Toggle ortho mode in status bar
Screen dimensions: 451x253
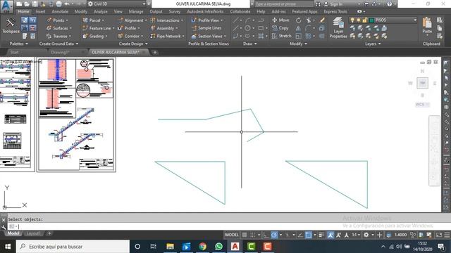click(x=266, y=235)
